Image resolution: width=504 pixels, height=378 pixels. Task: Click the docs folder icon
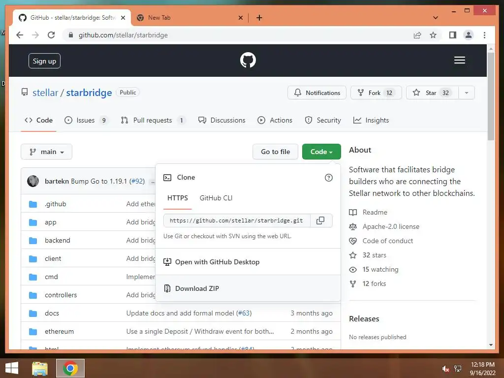(x=33, y=314)
